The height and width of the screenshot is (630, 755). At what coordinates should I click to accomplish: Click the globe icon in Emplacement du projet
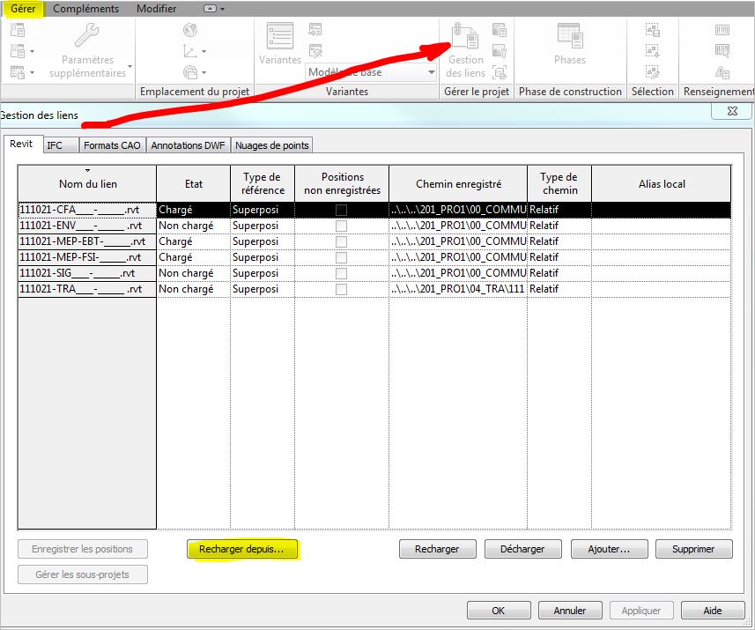(189, 28)
